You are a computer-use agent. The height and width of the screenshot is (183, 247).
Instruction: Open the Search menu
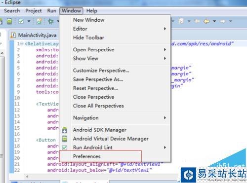coord(12,11)
